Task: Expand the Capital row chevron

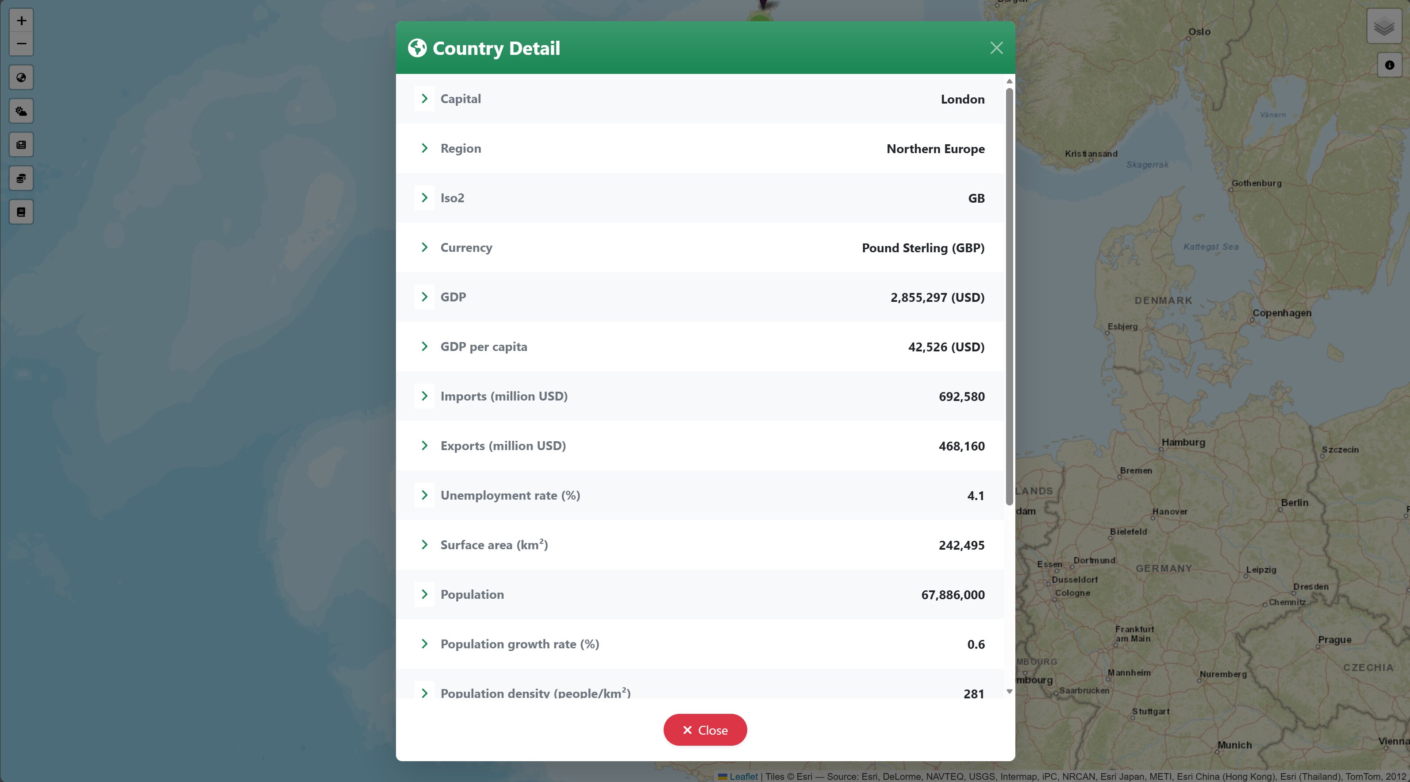Action: tap(424, 99)
